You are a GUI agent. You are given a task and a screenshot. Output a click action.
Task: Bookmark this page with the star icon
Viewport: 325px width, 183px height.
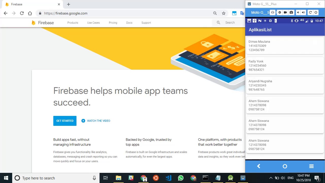click(224, 13)
